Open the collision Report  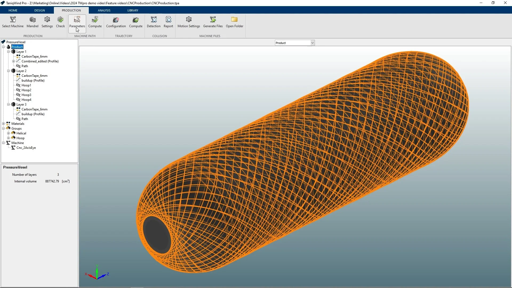point(168,22)
